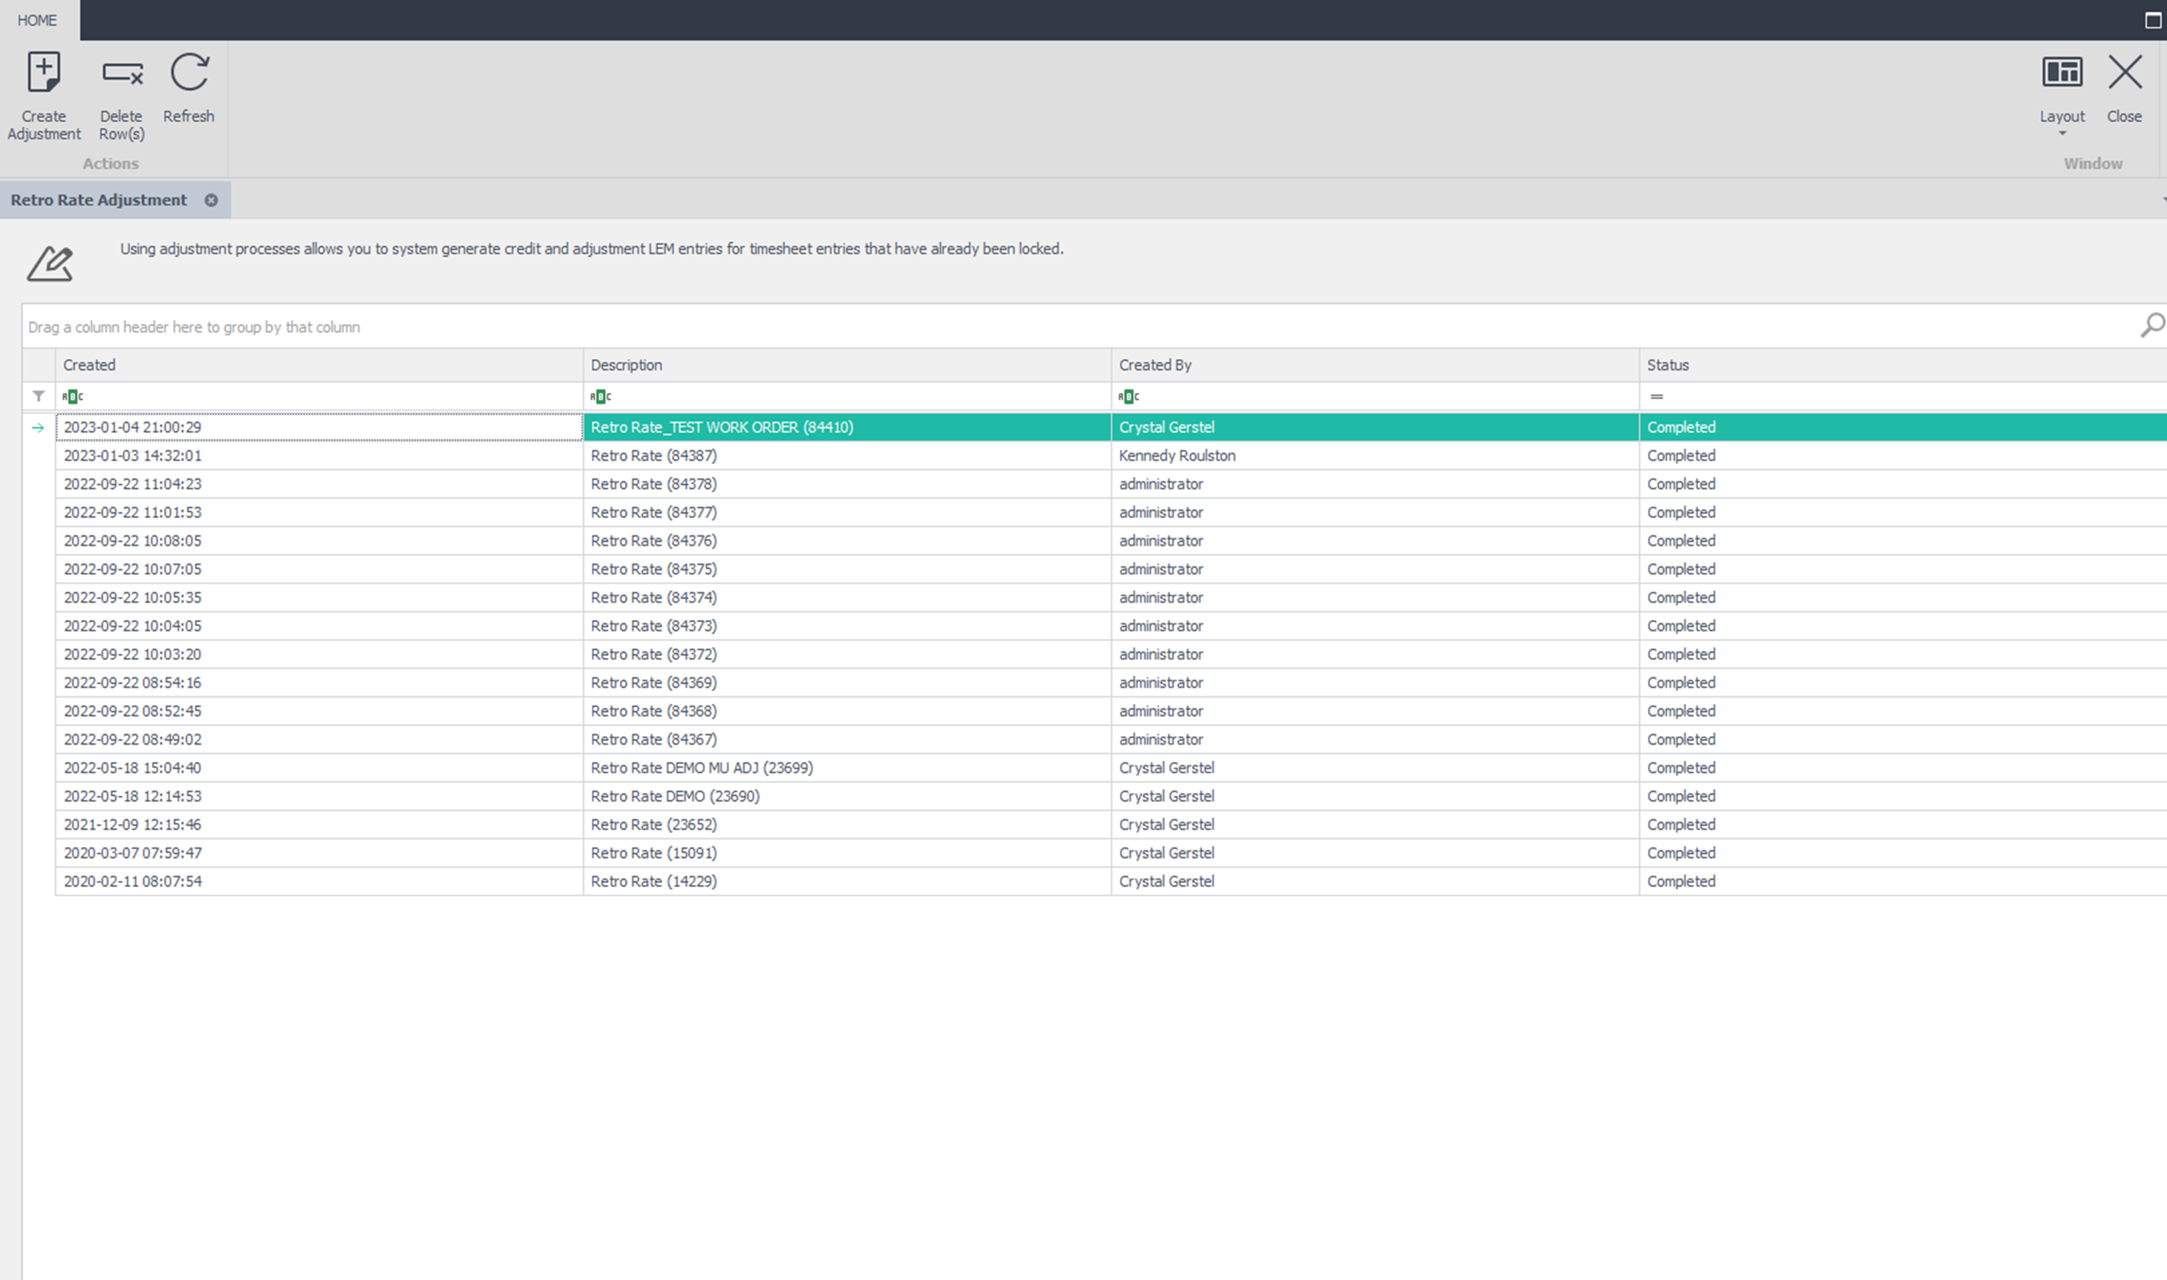Select the Retro Rate (84374) description
Screen dimensions: 2167x1280
pyautogui.click(x=653, y=598)
